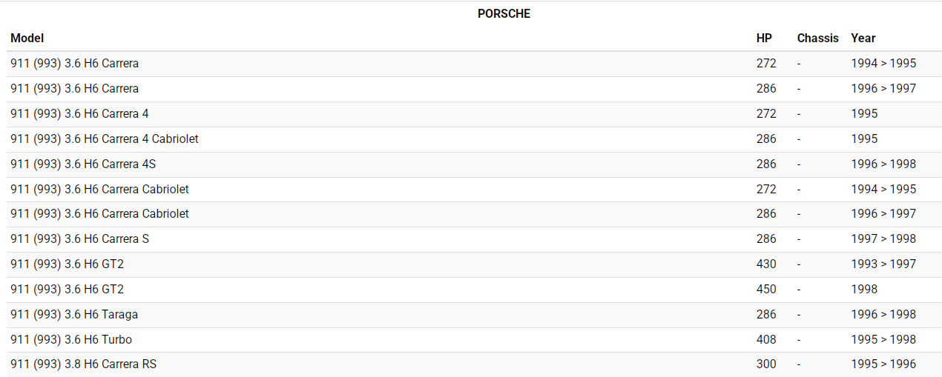Click the 1993 > 1997 year cell

pyautogui.click(x=883, y=264)
